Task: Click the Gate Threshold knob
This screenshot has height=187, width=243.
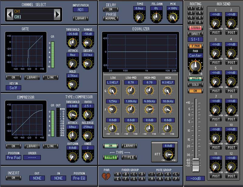Action: pyautogui.click(x=72, y=42)
